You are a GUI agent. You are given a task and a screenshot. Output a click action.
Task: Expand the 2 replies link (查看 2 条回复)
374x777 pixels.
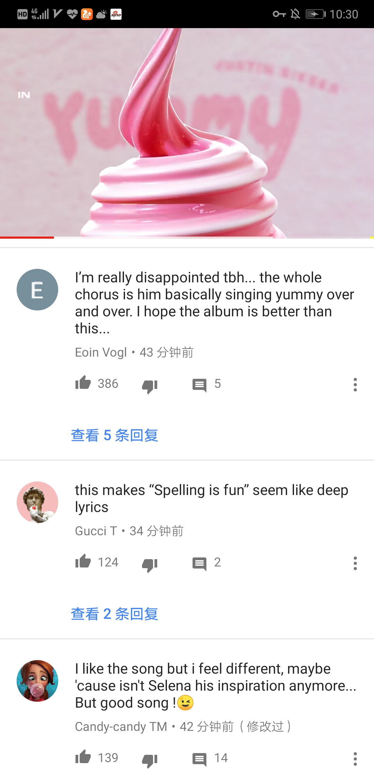coord(115,614)
